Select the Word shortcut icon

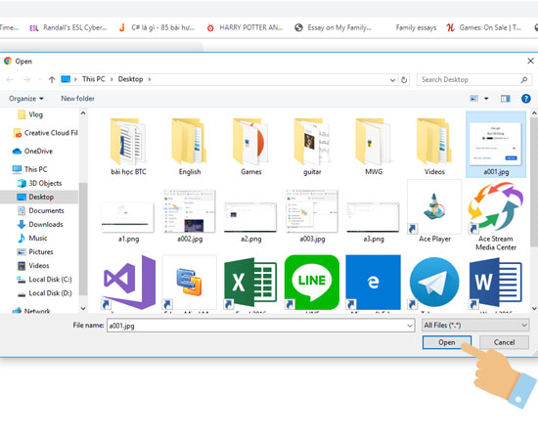tap(496, 283)
